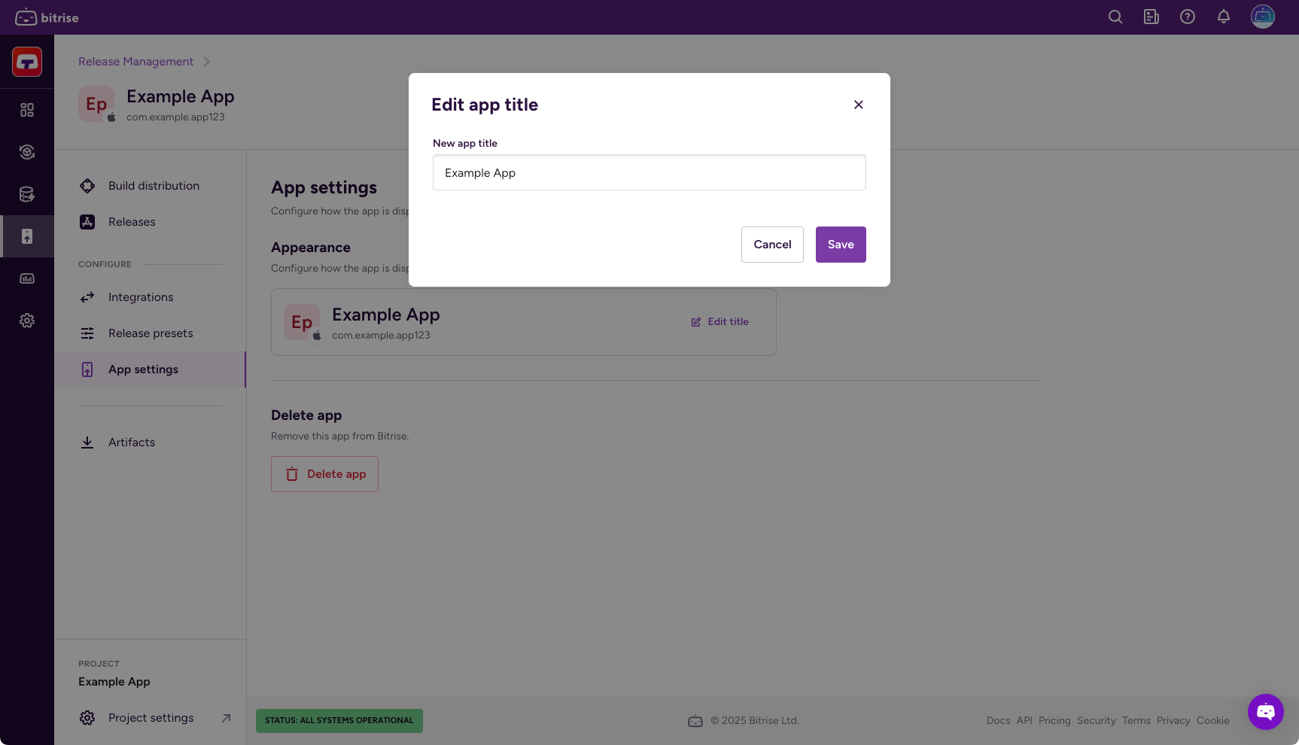Viewport: 1299px width, 745px height.
Task: Click the Artifacts download icon
Action: coord(87,442)
